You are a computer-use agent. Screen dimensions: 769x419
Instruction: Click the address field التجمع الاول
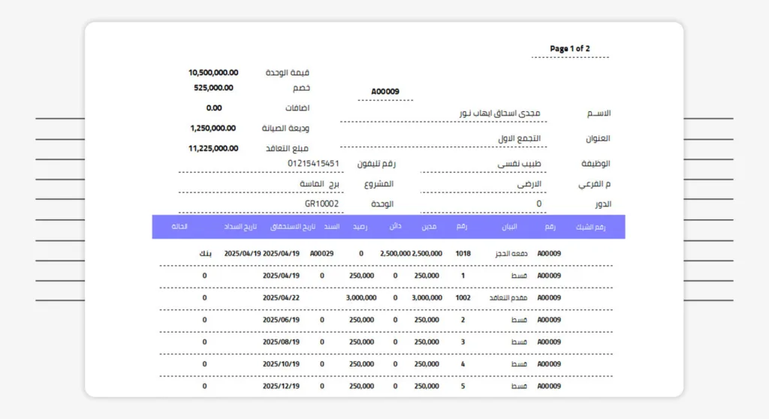point(519,139)
